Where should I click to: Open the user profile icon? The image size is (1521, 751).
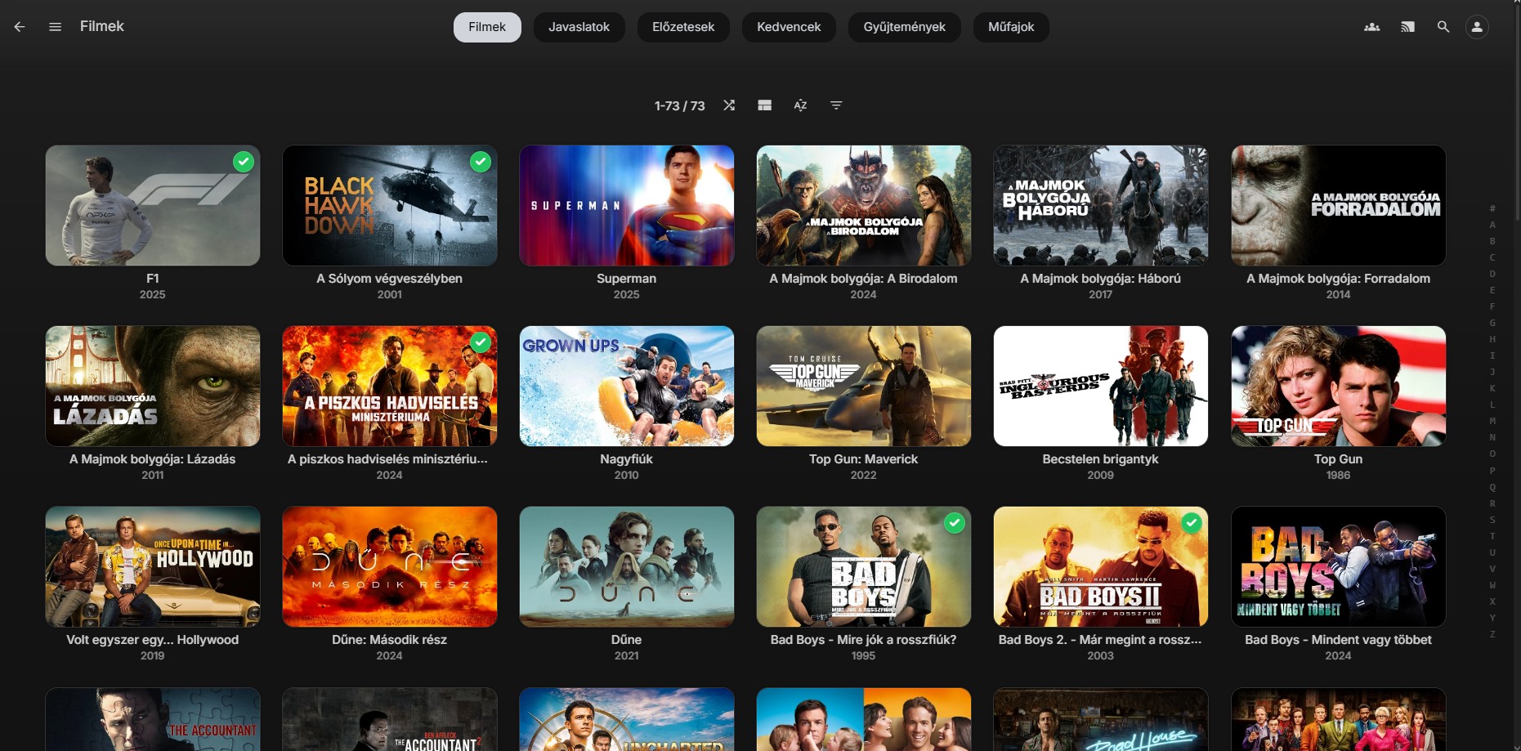(x=1477, y=27)
